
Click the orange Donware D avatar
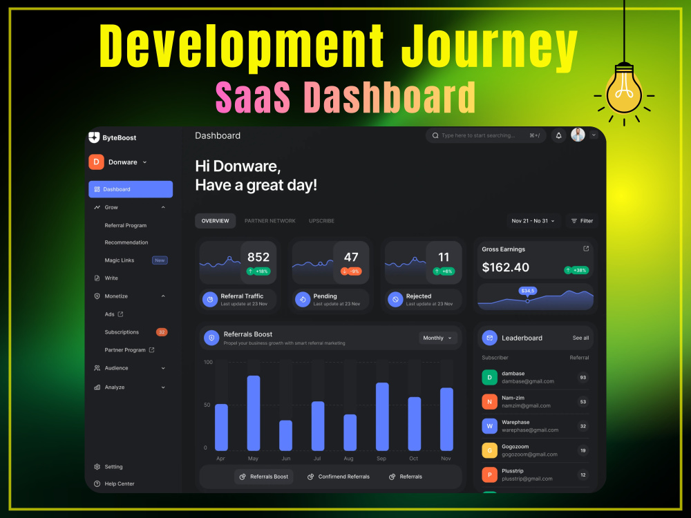(96, 162)
